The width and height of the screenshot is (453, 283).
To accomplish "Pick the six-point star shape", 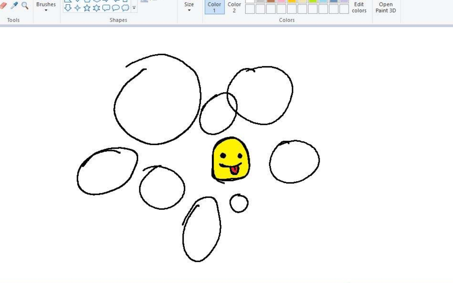I will click(x=96, y=8).
